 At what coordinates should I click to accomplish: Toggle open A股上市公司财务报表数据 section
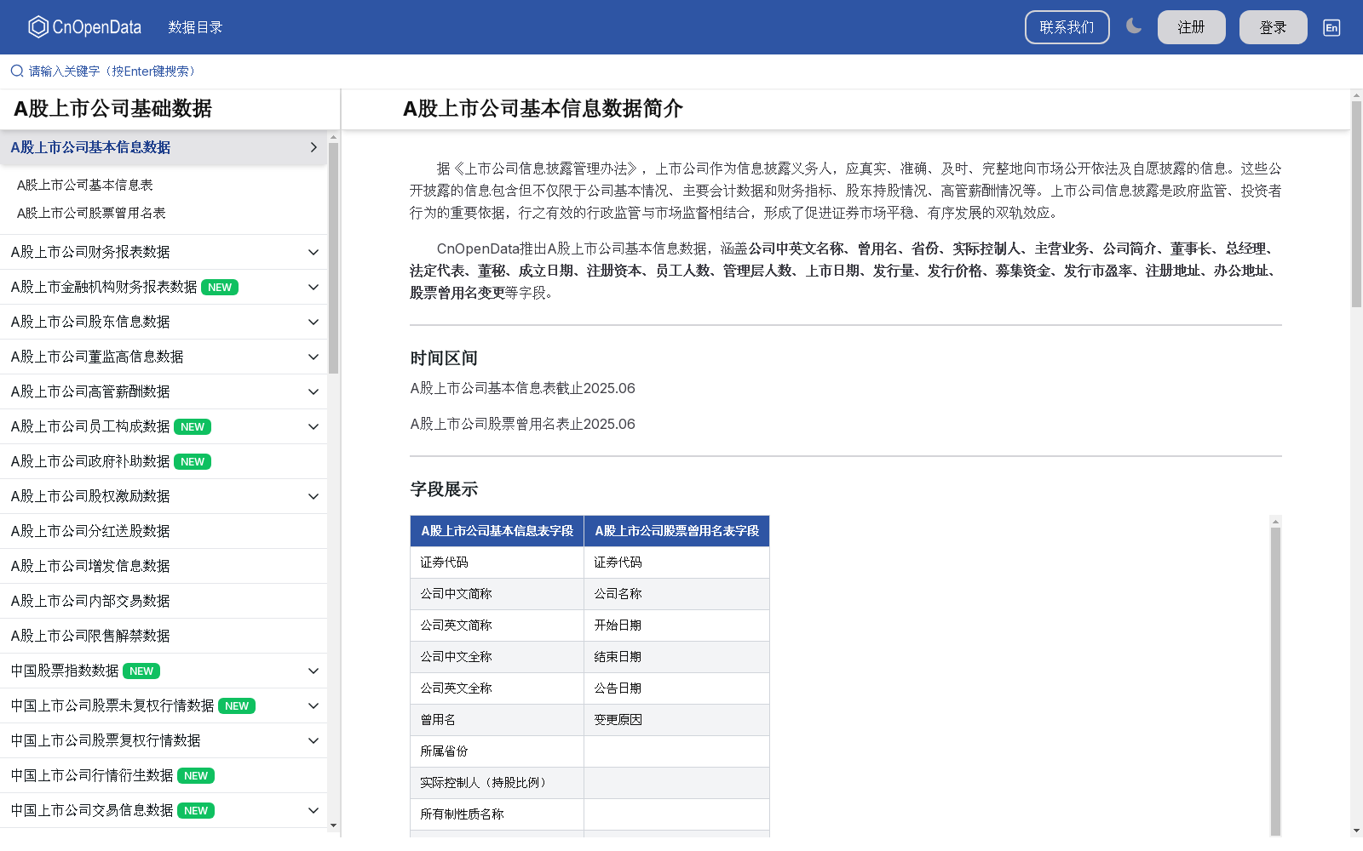[313, 252]
